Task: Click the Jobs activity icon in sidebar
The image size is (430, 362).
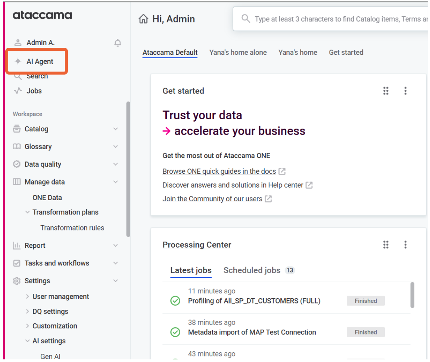Action: (x=18, y=91)
